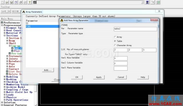Click the number of rows field

point(121,50)
